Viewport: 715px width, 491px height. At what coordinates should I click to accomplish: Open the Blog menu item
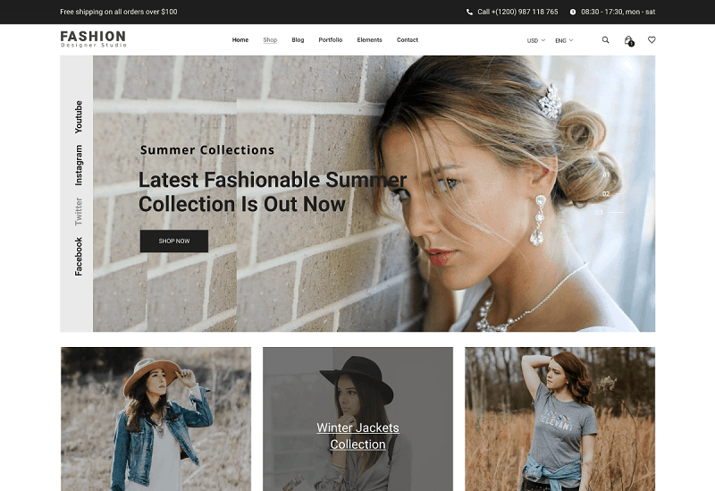(298, 39)
